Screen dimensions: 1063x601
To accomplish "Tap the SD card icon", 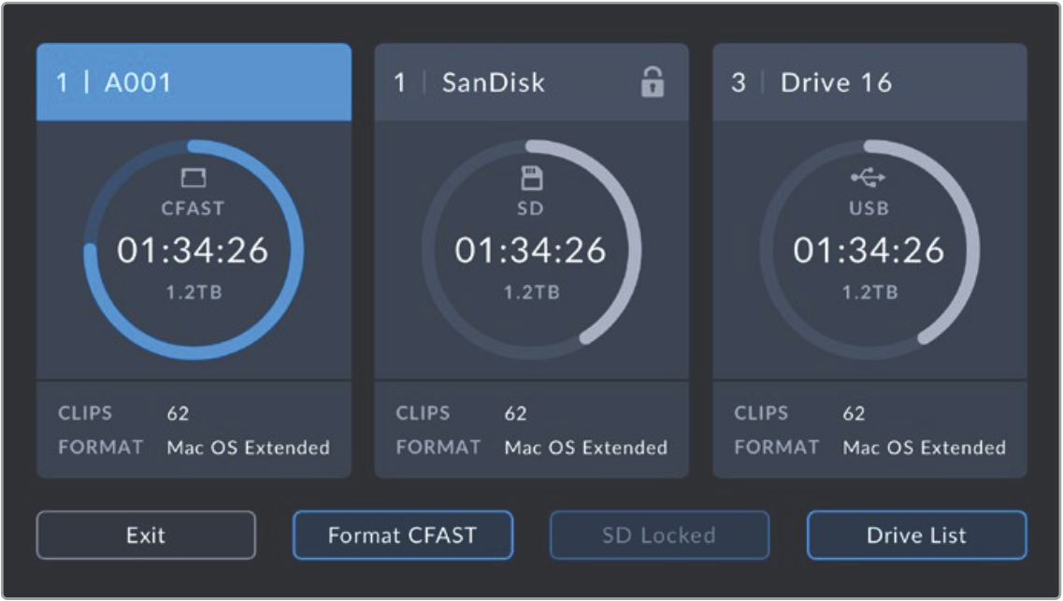I will tap(530, 179).
